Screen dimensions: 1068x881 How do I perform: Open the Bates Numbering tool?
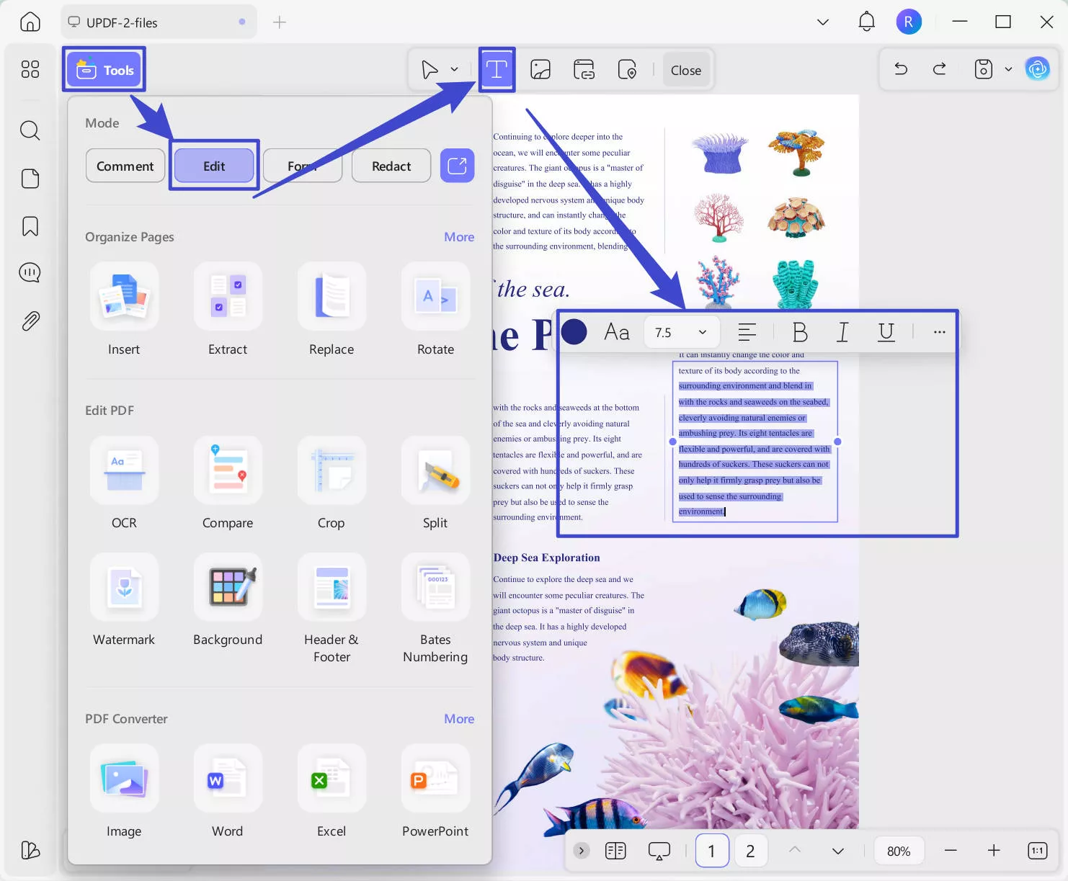(x=435, y=609)
